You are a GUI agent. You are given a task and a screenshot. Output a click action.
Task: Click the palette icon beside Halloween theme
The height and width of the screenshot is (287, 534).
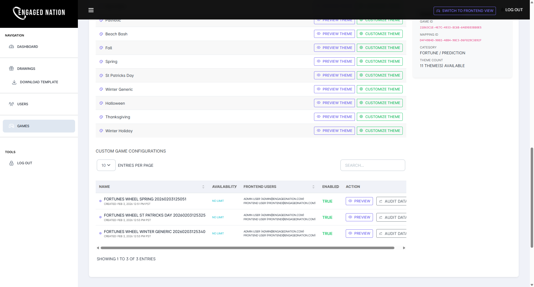tap(101, 103)
